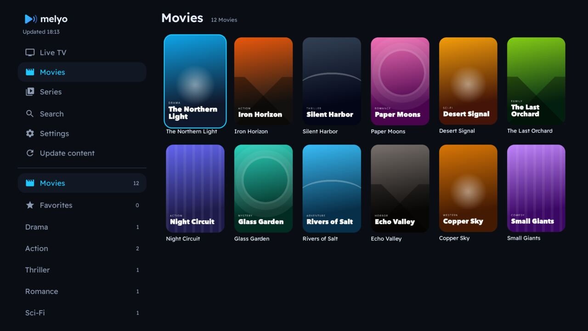Click the 'Paper Moons' caption below poster
This screenshot has height=331, width=588.
click(388, 131)
